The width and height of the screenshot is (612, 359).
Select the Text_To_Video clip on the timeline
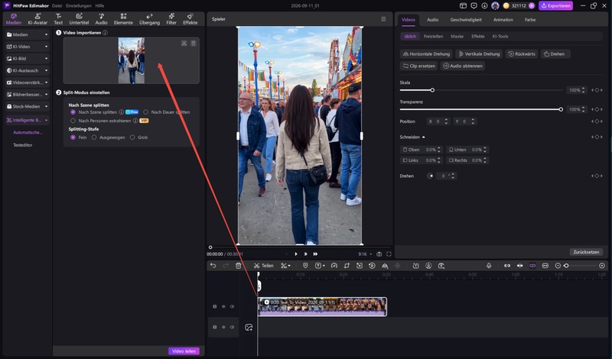(x=322, y=306)
